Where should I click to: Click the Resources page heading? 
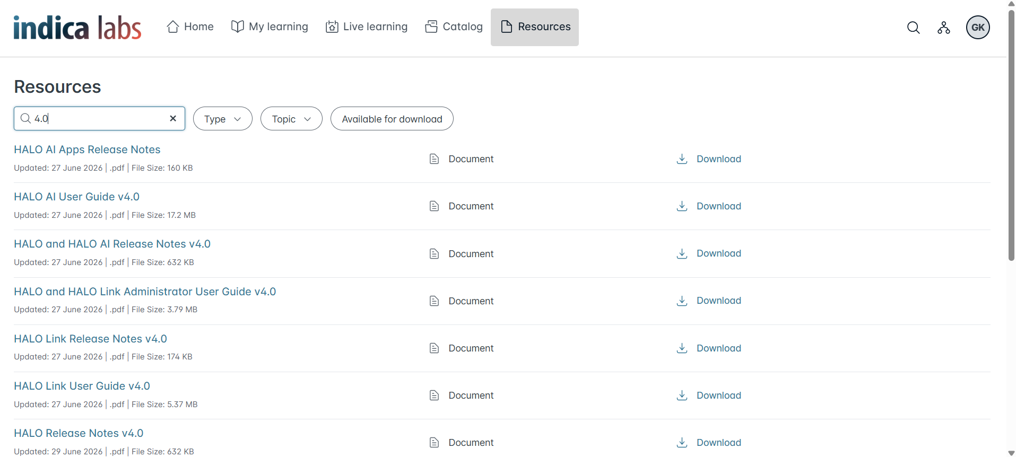[x=57, y=87]
